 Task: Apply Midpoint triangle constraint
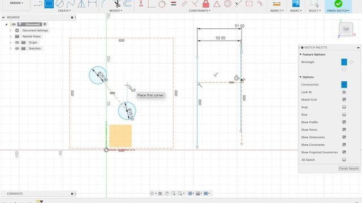click(217, 4)
